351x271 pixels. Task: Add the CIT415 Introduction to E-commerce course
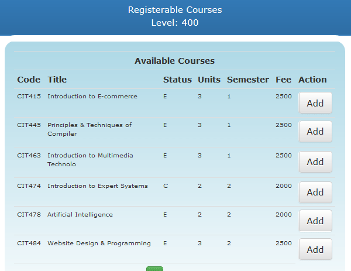coord(315,103)
